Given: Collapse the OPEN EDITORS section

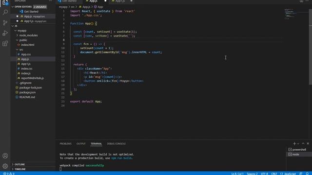Looking at the screenshot, I should click(x=22, y=7).
